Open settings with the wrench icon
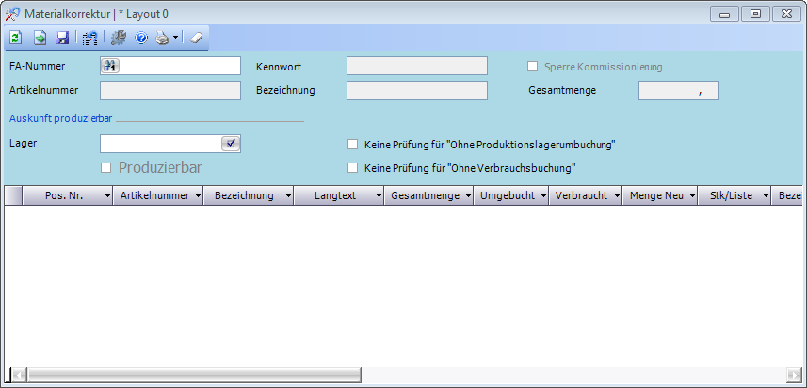 (x=119, y=39)
